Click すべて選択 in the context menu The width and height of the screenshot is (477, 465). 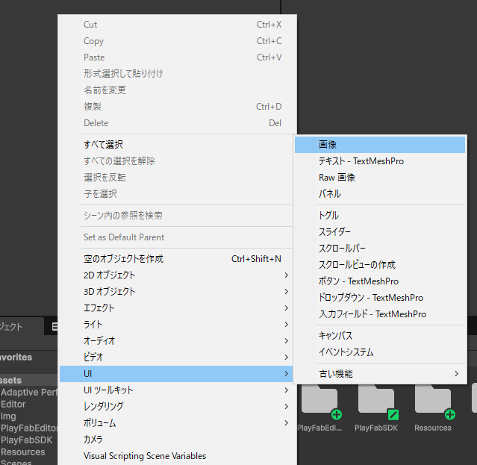tap(176, 145)
